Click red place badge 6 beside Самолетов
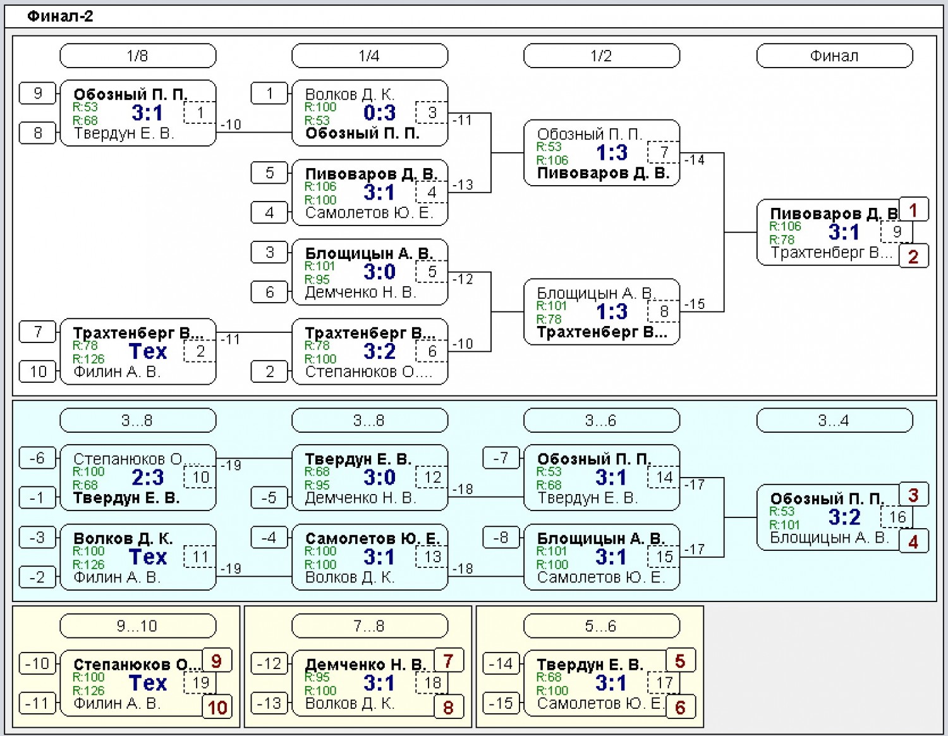Image resolution: width=948 pixels, height=736 pixels. 681,708
